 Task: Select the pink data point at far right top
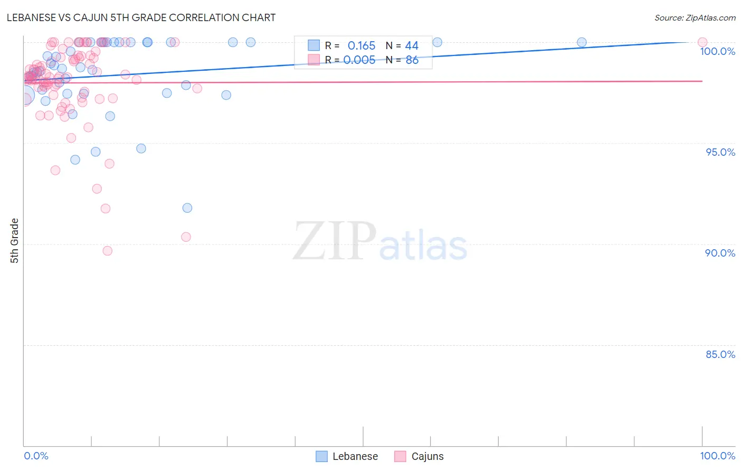tap(702, 42)
